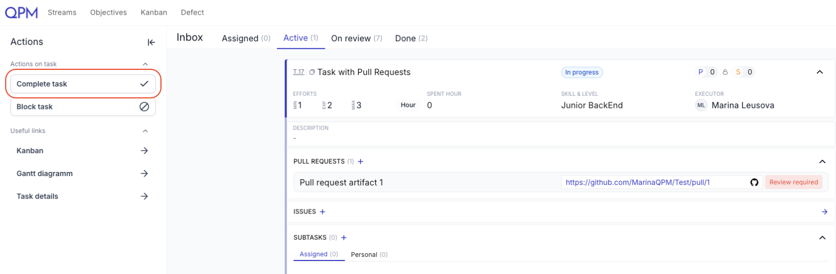Click the copy icon beside task title
Viewport: 836px width, 274px height.
click(x=312, y=72)
